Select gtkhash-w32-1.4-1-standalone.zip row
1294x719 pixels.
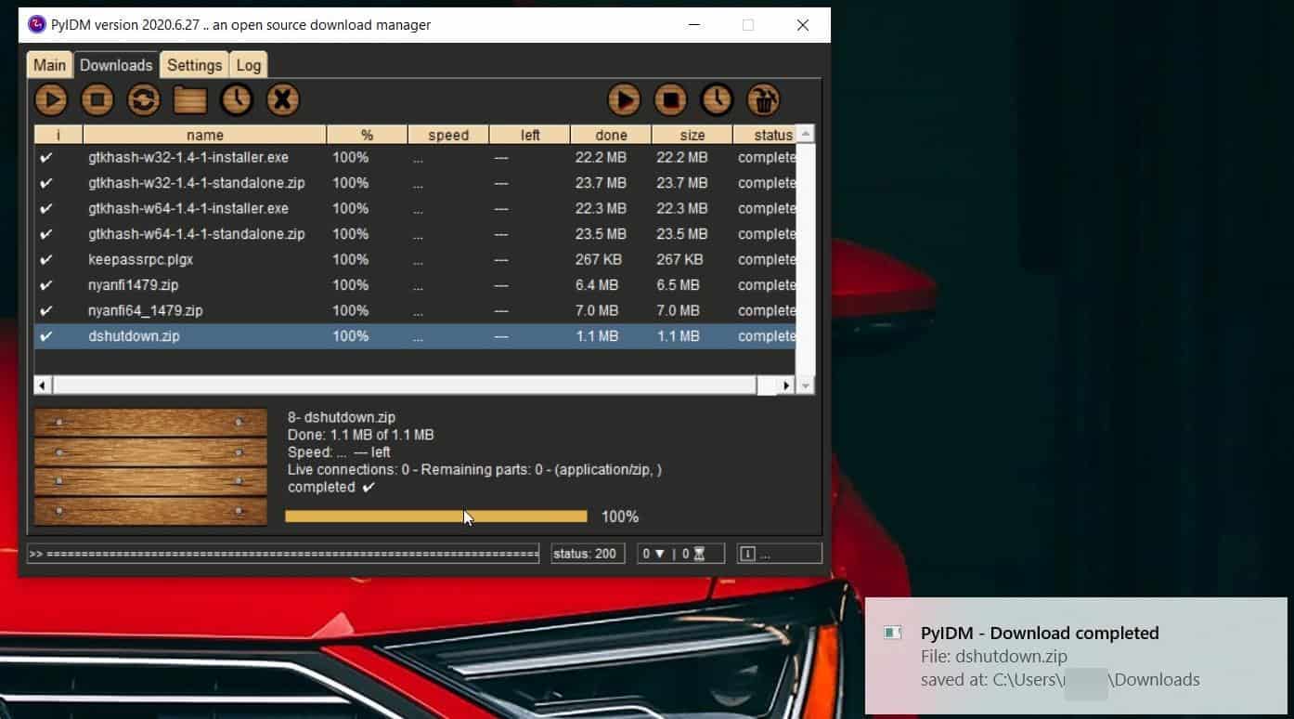[415, 183]
